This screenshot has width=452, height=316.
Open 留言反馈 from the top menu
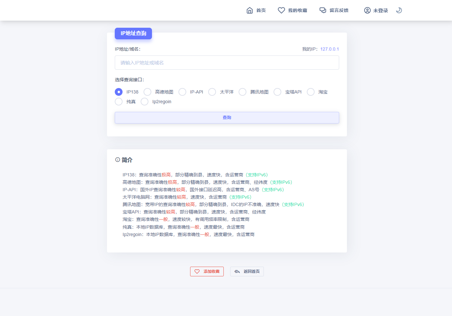tap(339, 10)
